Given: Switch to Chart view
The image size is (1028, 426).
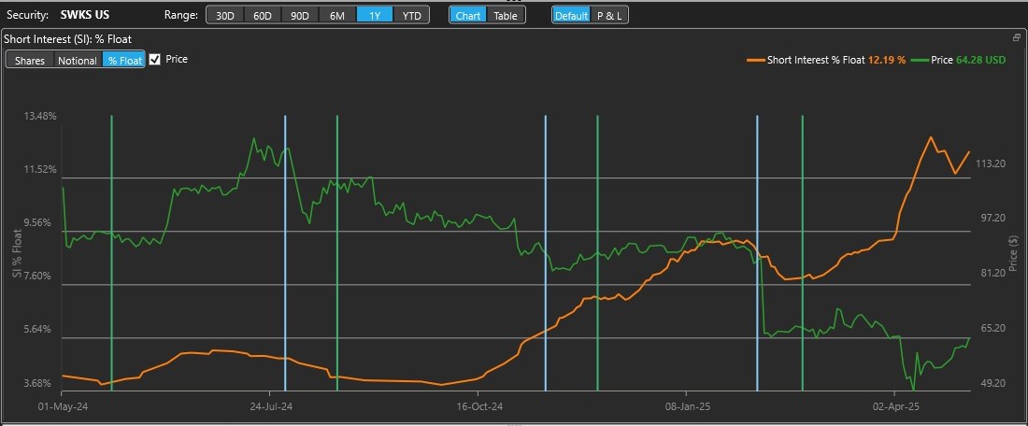Looking at the screenshot, I should tap(468, 15).
